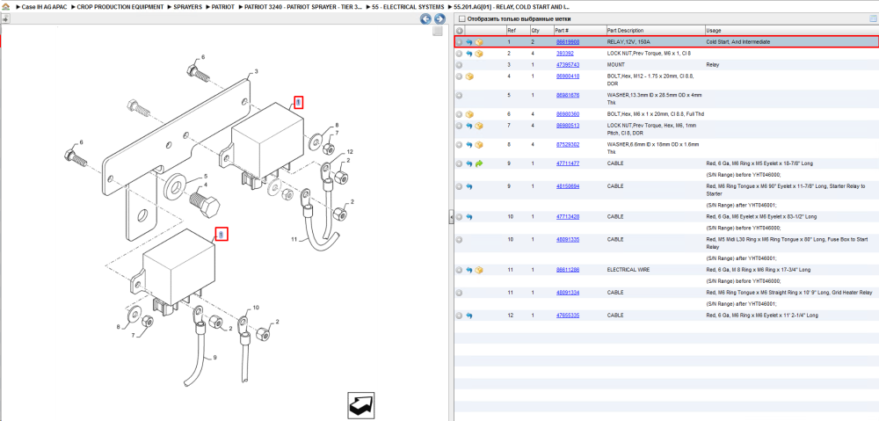The height and width of the screenshot is (421, 879).
Task: Go forward with the blue right arrow
Action: pos(439,19)
